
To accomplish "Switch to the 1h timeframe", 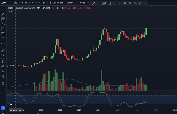I will pos(26,3).
